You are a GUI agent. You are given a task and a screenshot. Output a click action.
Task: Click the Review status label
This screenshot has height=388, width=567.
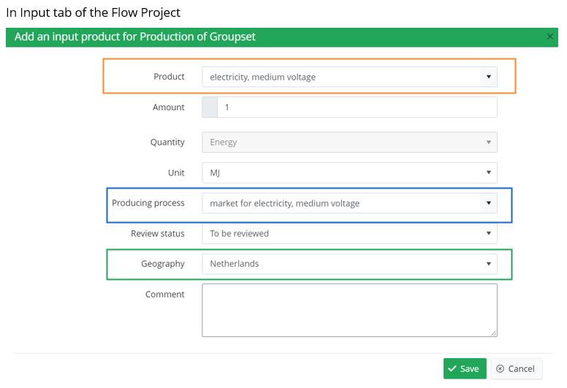tap(158, 234)
